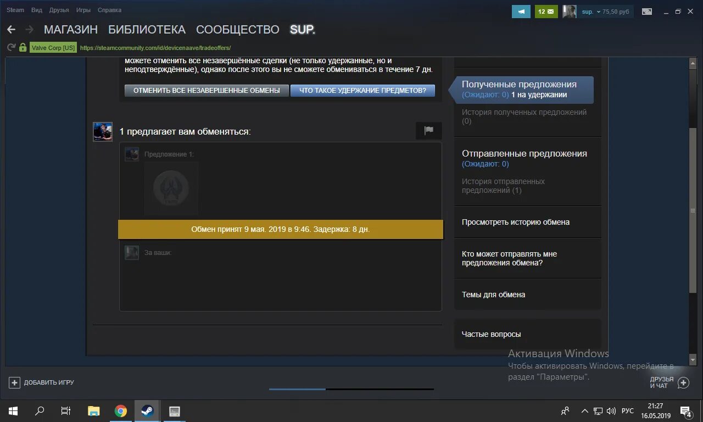Open the volume control in tray
Viewport: 703px width, 422px height.
pyautogui.click(x=611, y=411)
